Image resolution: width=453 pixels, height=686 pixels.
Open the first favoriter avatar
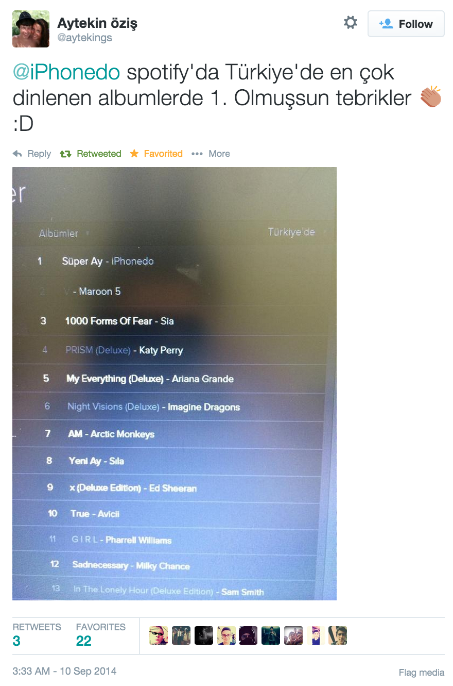click(x=159, y=635)
